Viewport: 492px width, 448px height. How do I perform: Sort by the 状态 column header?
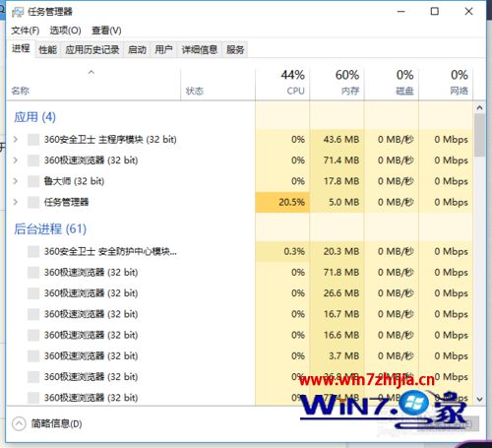coord(217,84)
